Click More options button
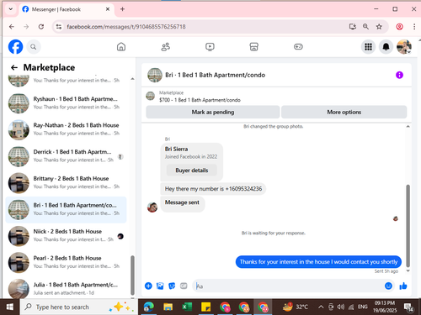Screen dimensions: 421x315 [x=344, y=112]
